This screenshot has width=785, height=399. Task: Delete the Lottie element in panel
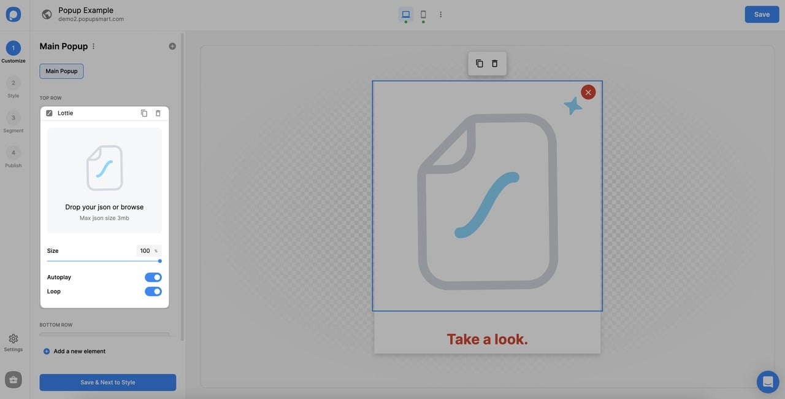tap(158, 113)
